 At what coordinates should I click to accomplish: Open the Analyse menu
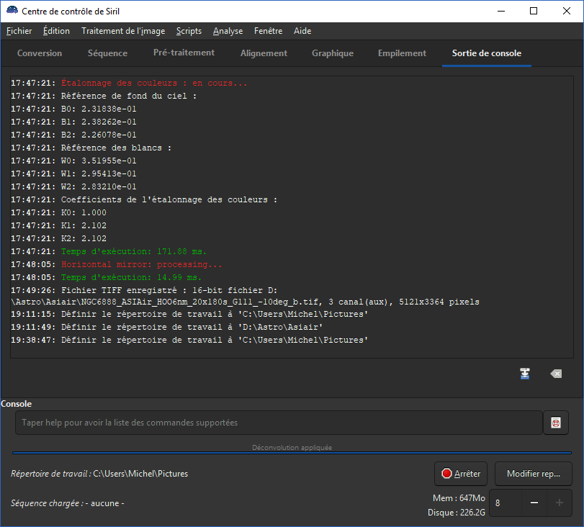[228, 31]
